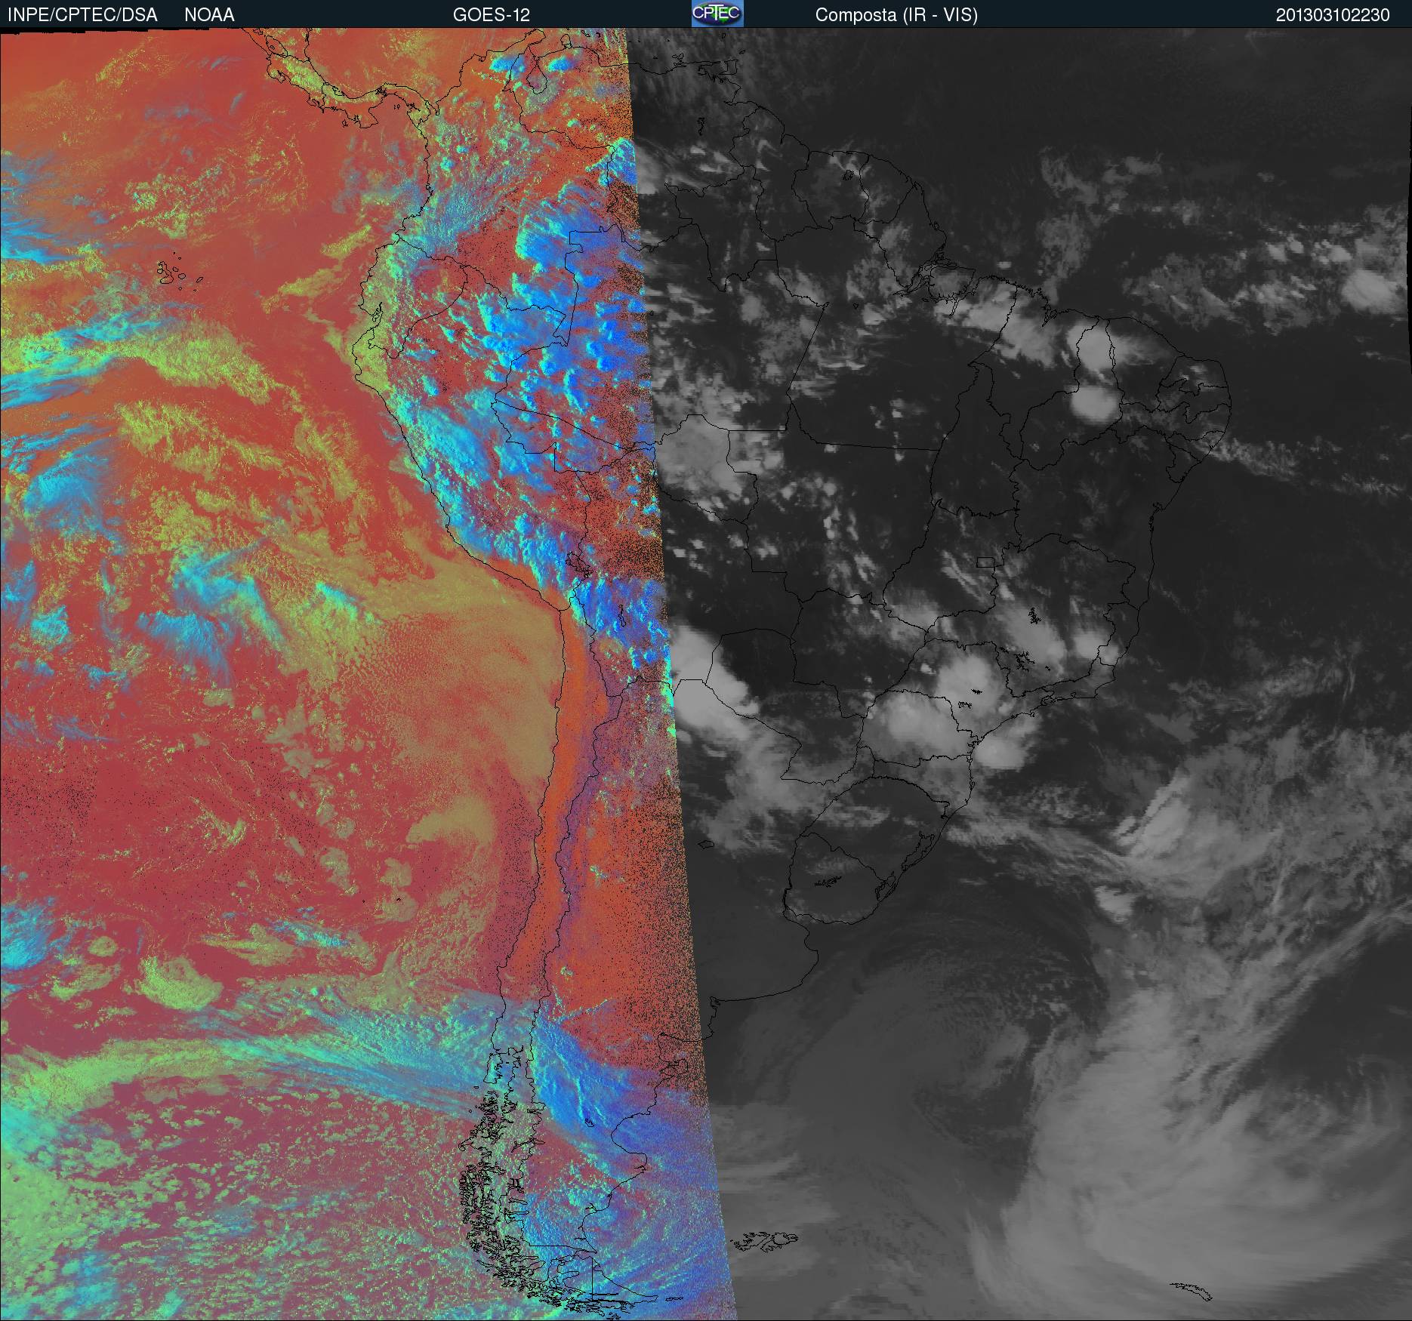Image resolution: width=1412 pixels, height=1321 pixels.
Task: Click the NOAA label in header
Action: (209, 15)
